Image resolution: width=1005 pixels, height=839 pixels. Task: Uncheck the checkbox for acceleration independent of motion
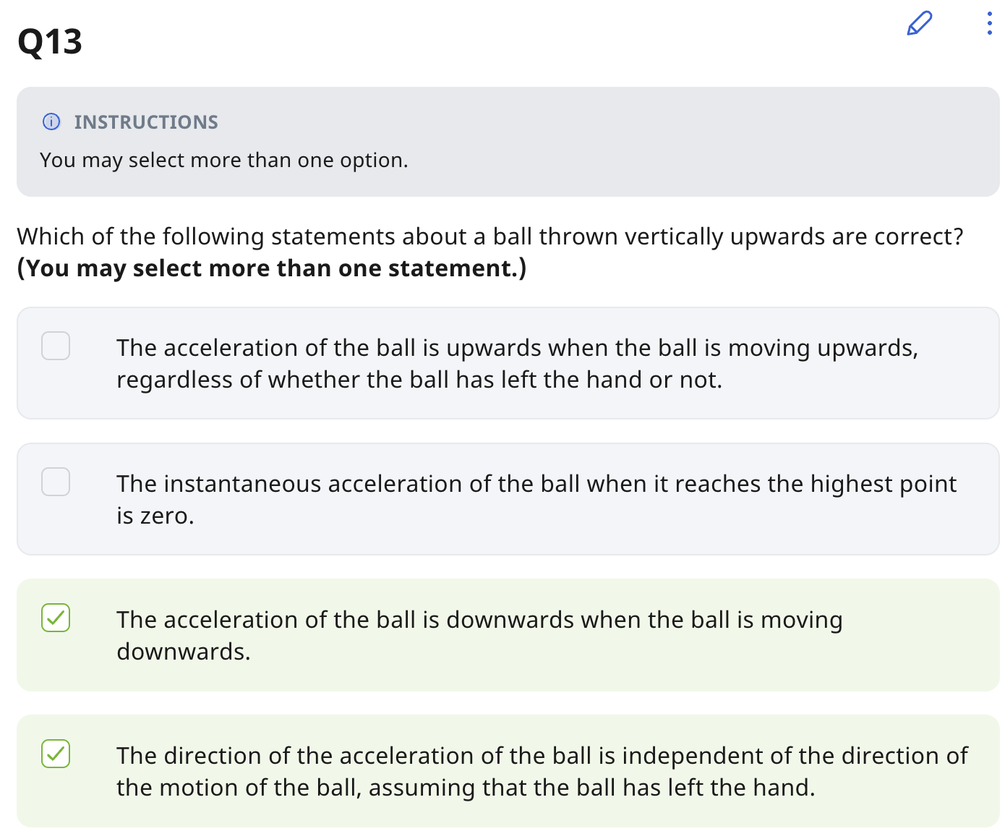click(56, 754)
